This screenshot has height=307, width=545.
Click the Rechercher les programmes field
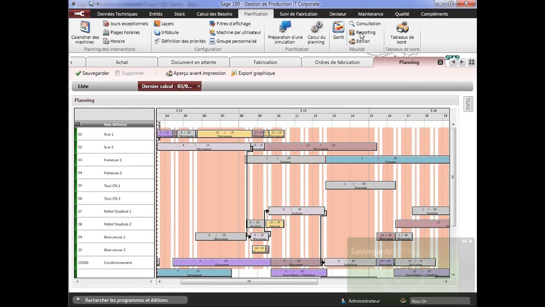coord(130,300)
